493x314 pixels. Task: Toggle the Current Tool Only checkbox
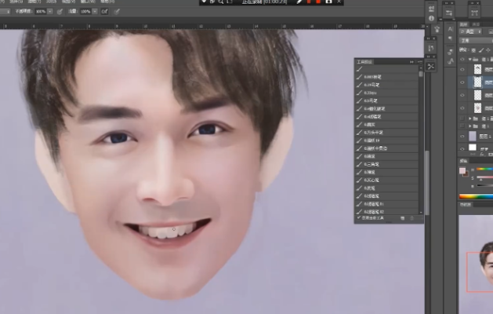pos(358,218)
